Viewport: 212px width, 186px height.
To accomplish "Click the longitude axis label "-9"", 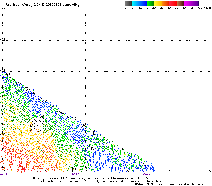I will pyautogui.click(x=86, y=171).
